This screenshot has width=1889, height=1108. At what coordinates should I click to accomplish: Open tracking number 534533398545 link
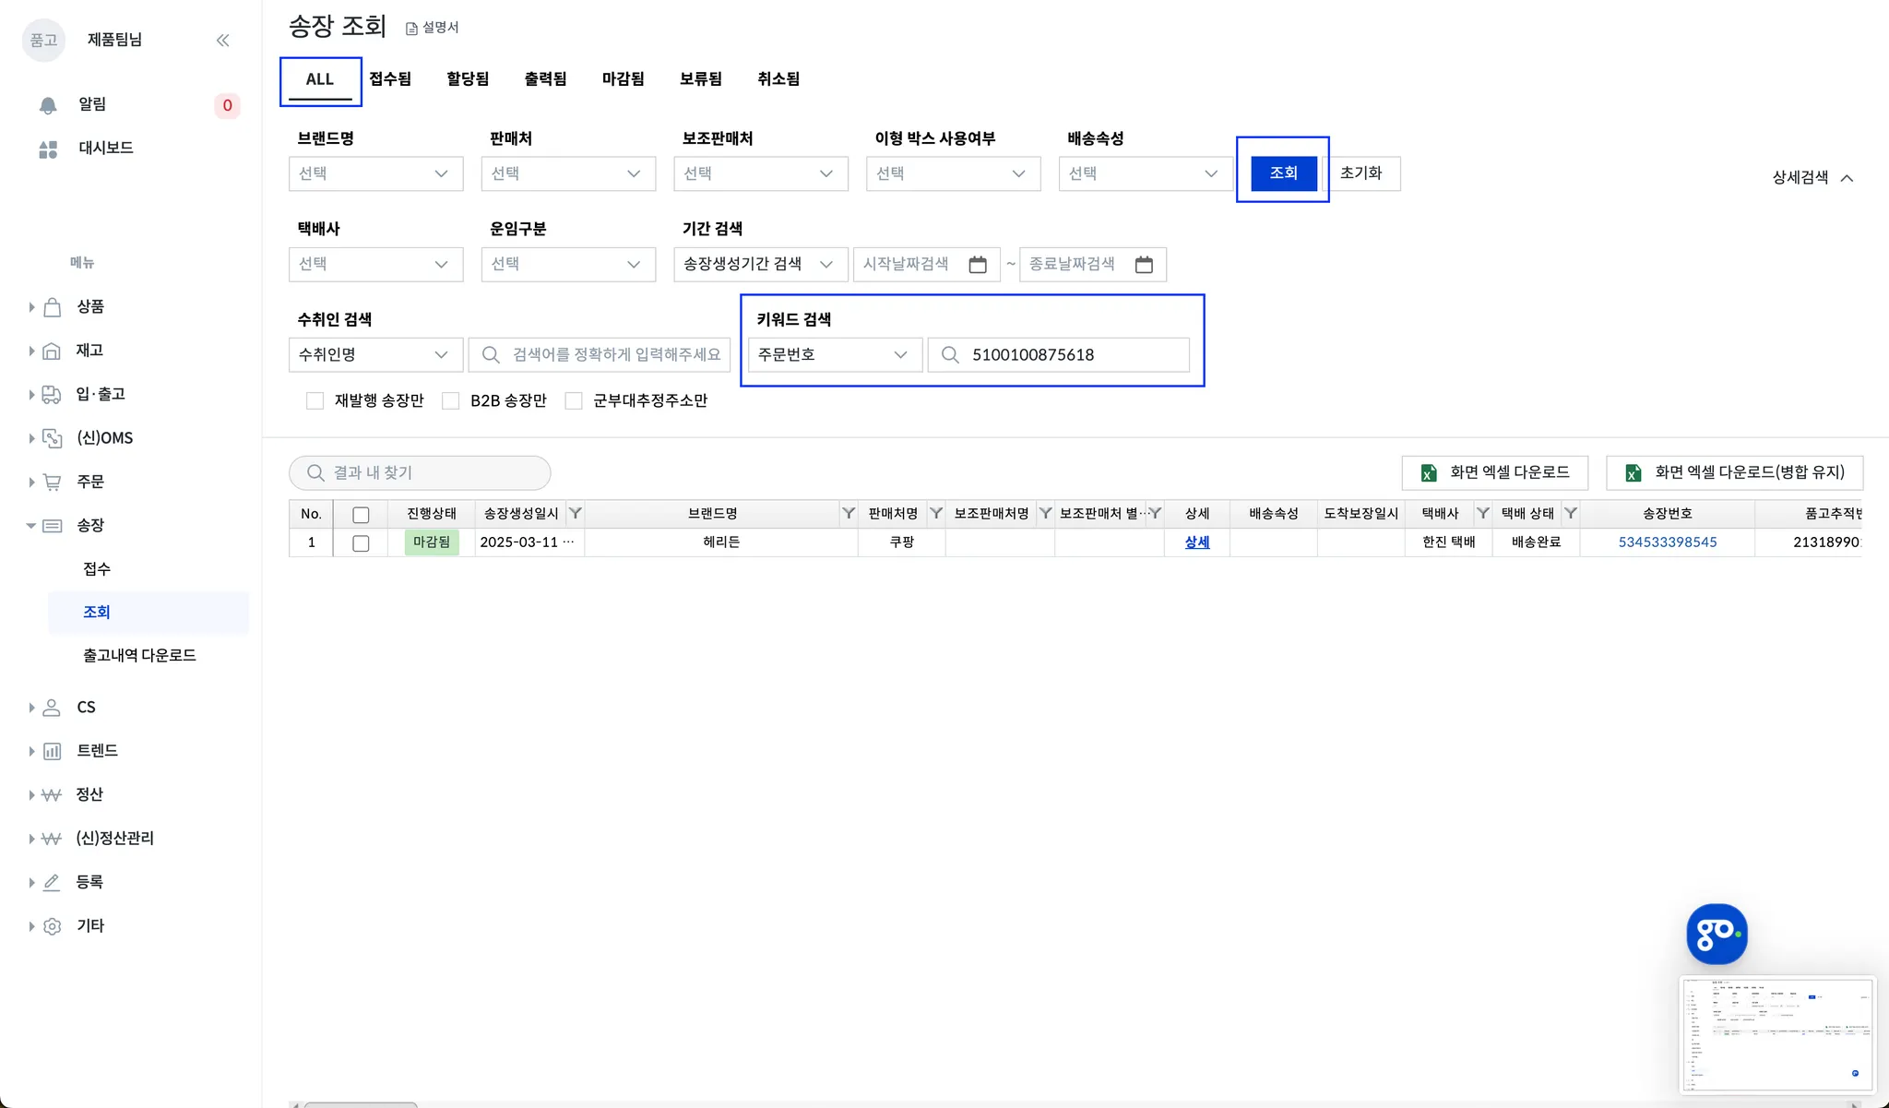[1667, 542]
